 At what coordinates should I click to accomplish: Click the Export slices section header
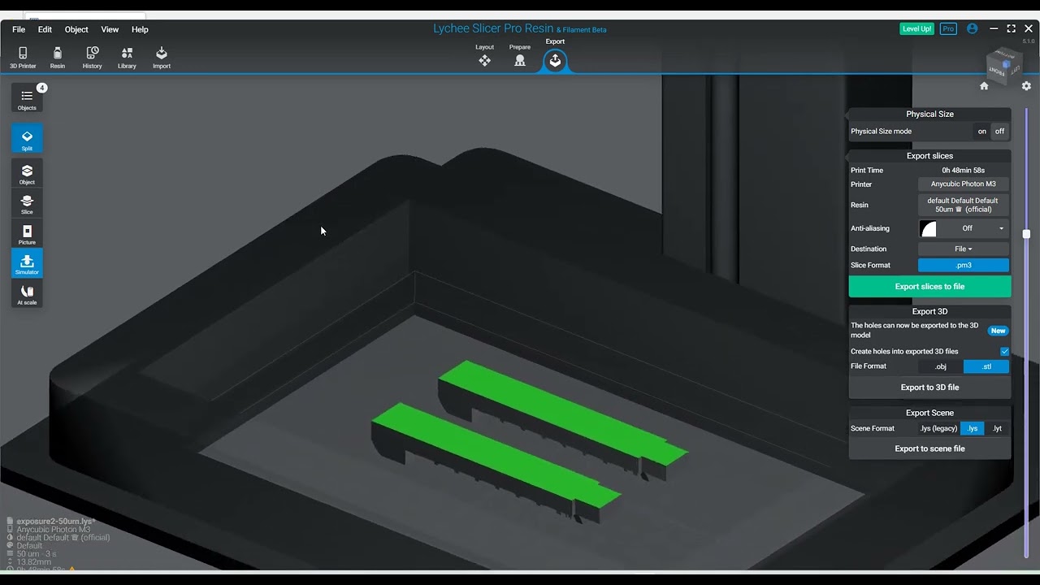click(929, 156)
